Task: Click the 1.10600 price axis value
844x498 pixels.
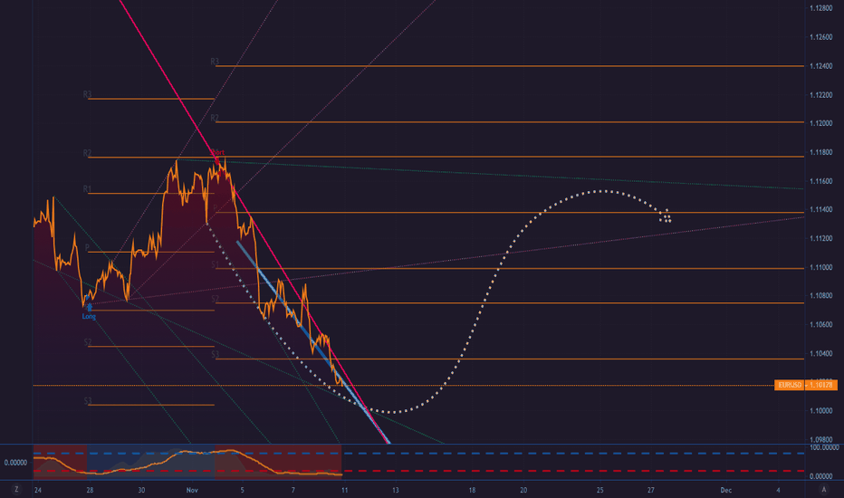Action: point(820,325)
